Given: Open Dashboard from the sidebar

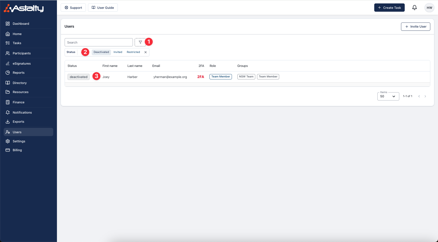Looking at the screenshot, I should [x=21, y=24].
